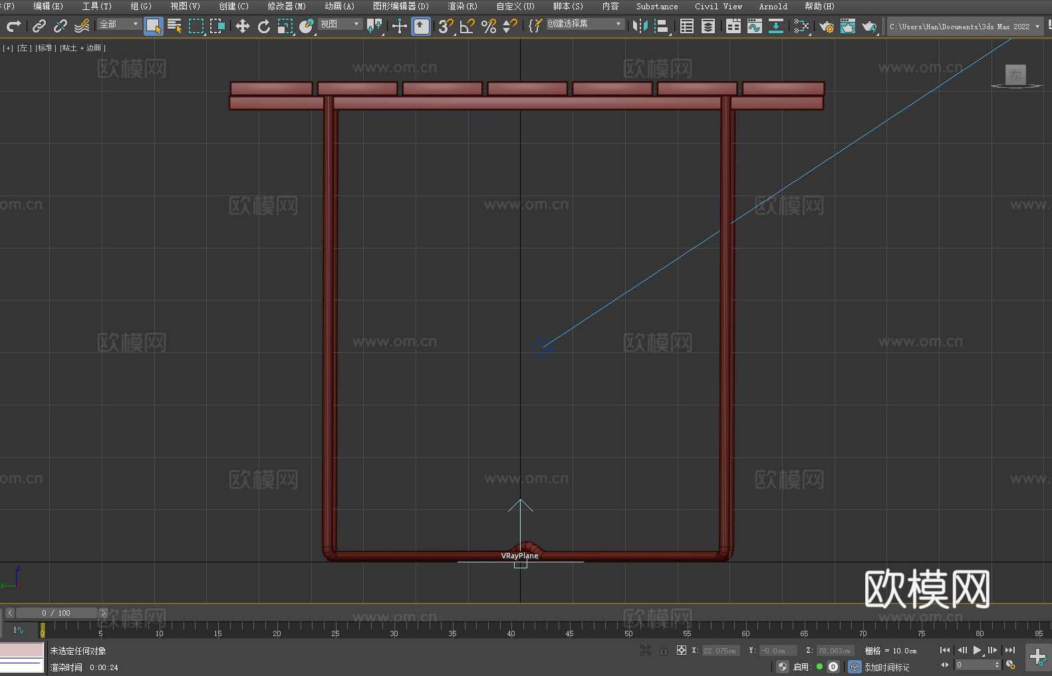Open the 编辑(E) menu
Image resolution: width=1052 pixels, height=676 pixels.
(48, 6)
